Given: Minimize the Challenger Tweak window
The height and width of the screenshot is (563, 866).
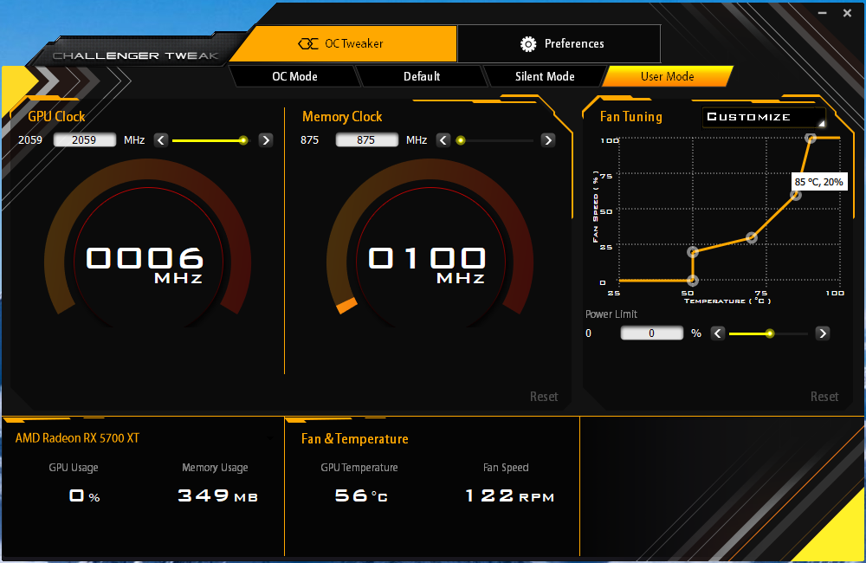Looking at the screenshot, I should click(x=823, y=13).
